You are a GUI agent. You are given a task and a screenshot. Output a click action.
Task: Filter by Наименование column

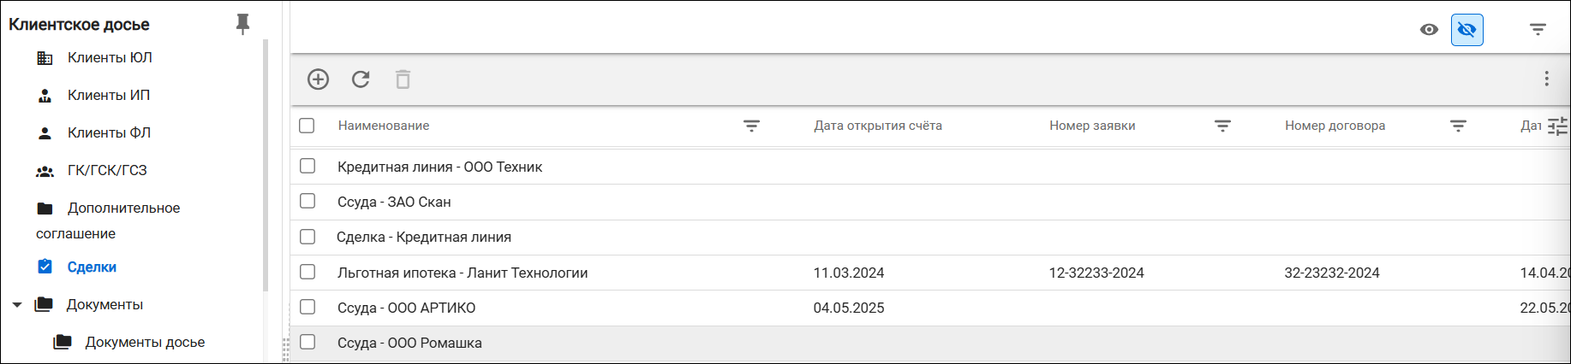click(751, 126)
